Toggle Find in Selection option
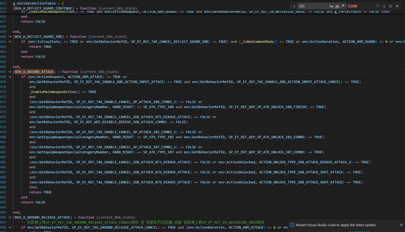Image resolution: width=405 pixels, height=232 pixels. (390, 6)
